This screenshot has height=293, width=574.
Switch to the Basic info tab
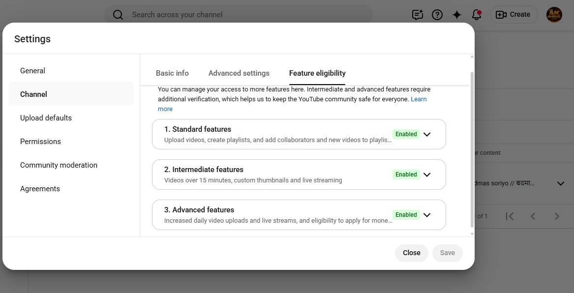coord(172,73)
